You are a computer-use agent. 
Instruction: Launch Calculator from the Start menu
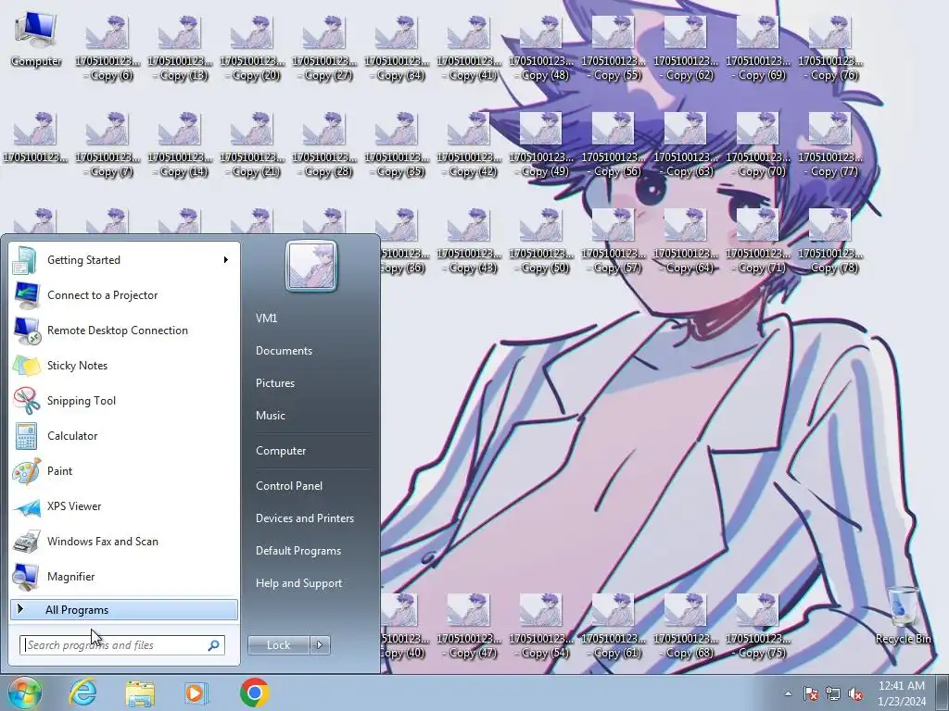pos(124,435)
